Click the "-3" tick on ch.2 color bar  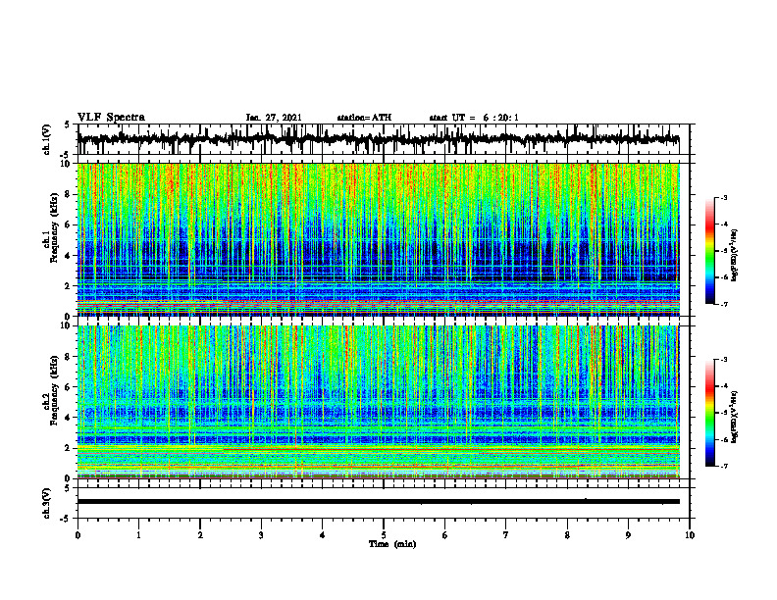[724, 360]
